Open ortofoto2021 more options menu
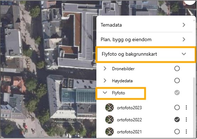 pyautogui.click(x=186, y=132)
